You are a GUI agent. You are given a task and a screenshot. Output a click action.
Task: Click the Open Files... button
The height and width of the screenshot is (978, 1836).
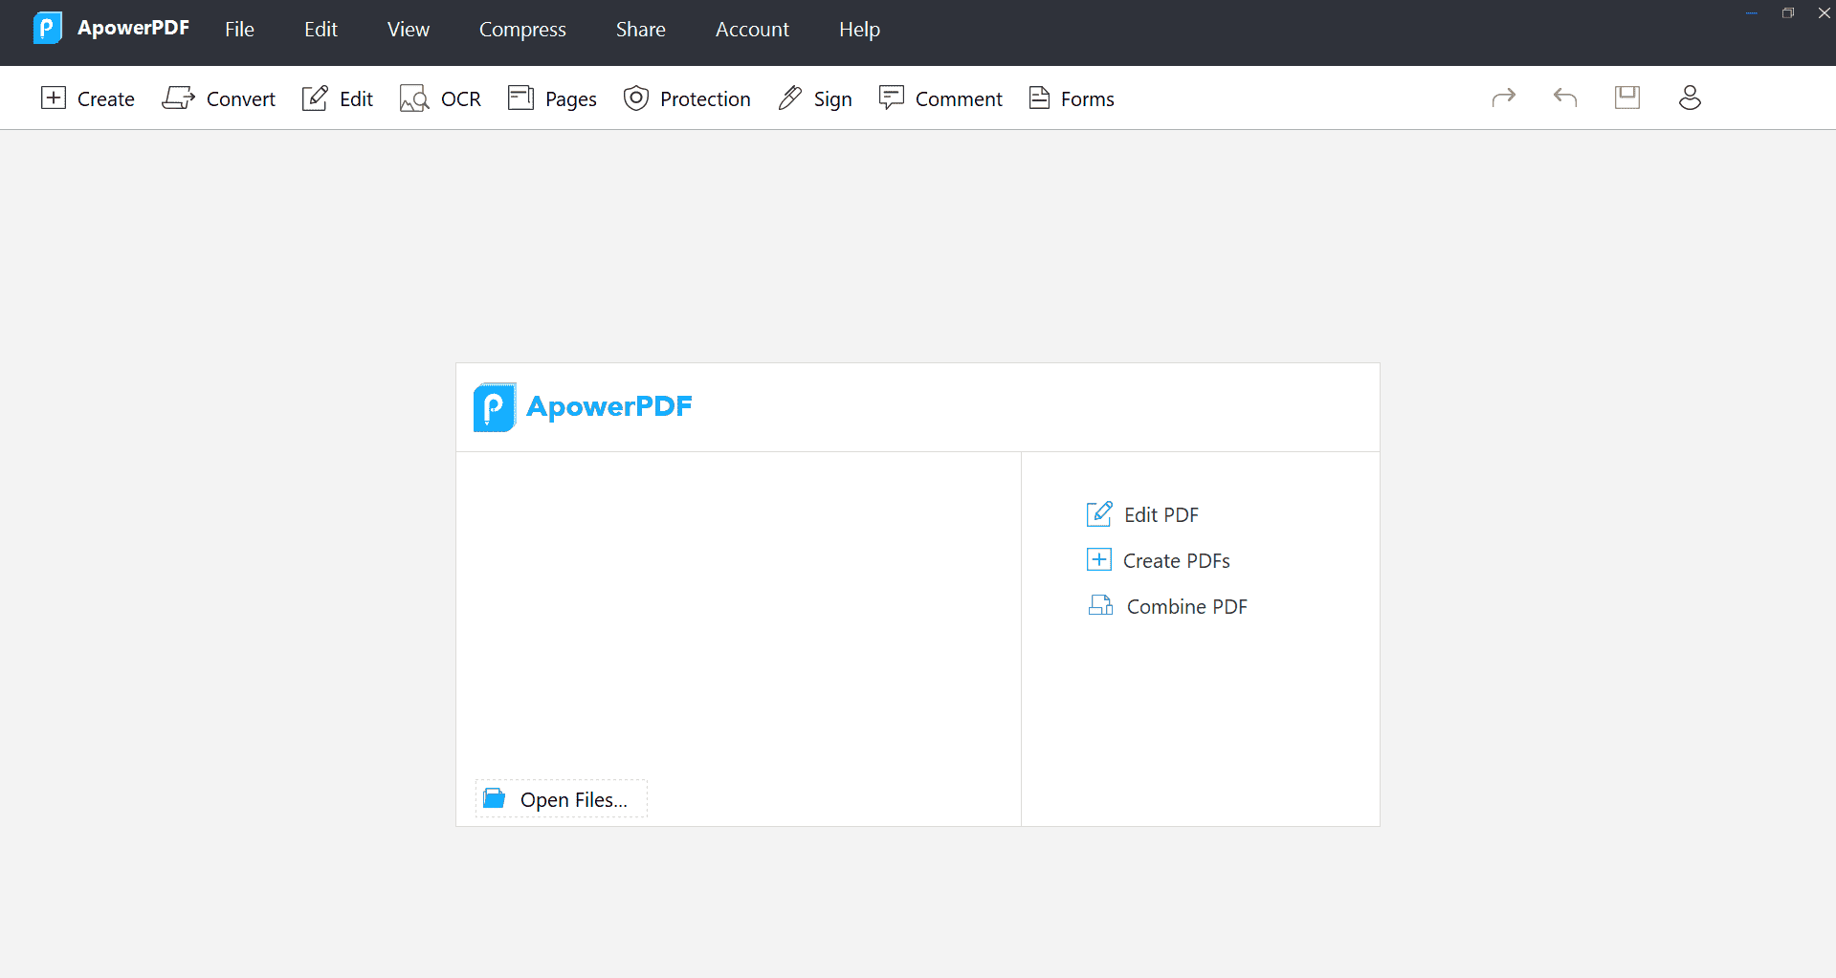click(561, 799)
